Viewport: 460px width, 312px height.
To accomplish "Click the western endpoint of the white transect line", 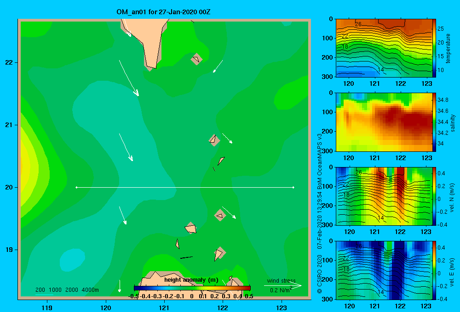I will coord(76,187).
